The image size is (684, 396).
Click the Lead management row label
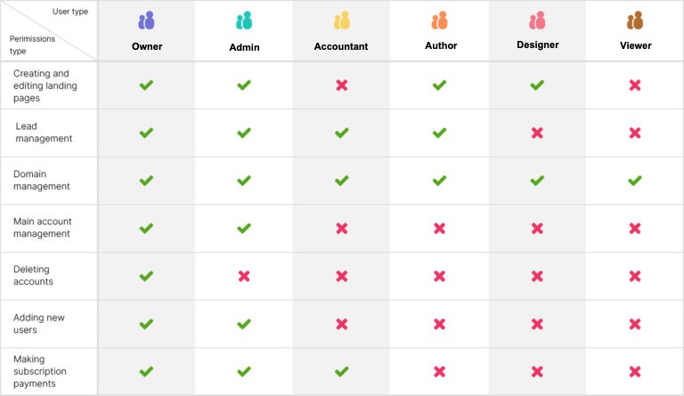coord(44,133)
